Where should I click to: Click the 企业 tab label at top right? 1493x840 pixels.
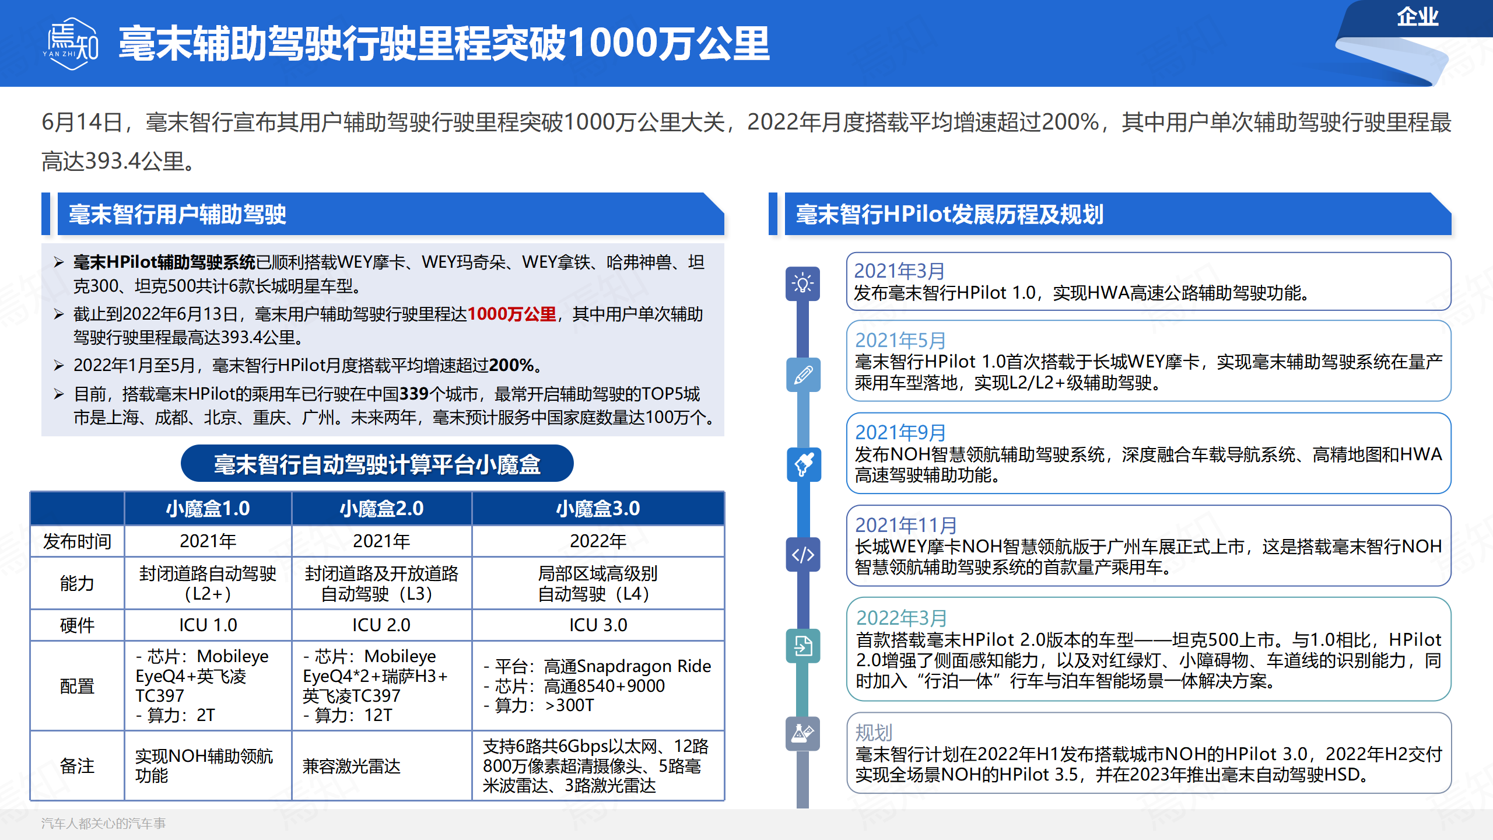pos(1417,16)
